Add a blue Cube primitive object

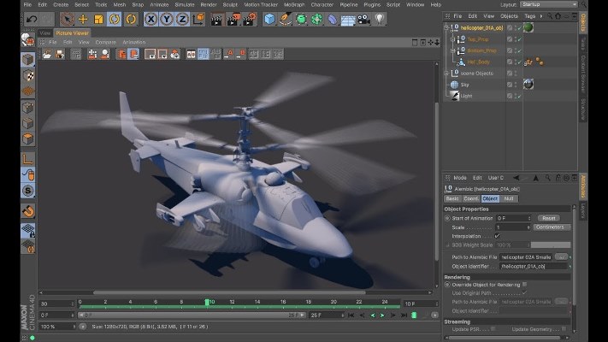click(269, 19)
